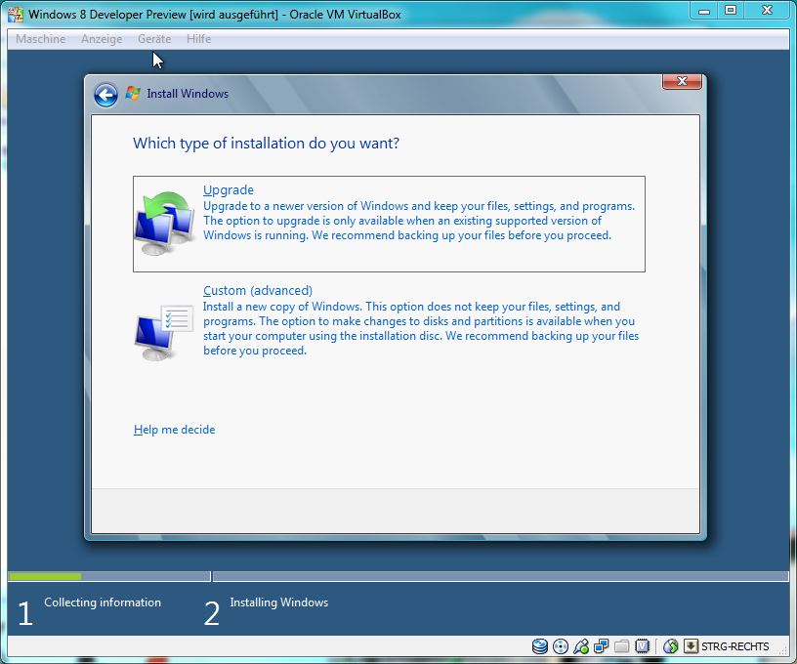Close the Install Windows dialog
This screenshot has height=664, width=797.
[x=682, y=81]
